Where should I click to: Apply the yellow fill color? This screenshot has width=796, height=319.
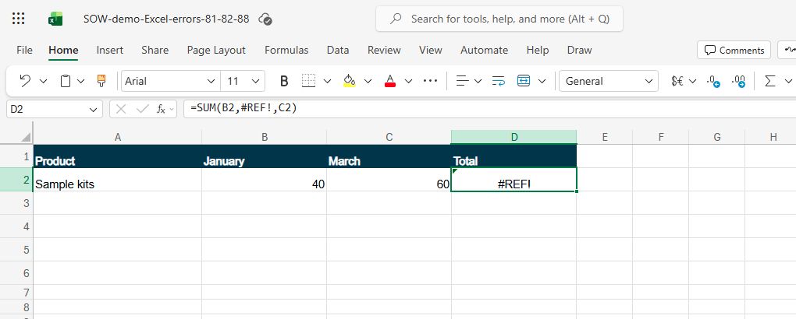pyautogui.click(x=350, y=81)
